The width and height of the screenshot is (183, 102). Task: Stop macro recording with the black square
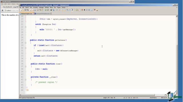[85, 10]
